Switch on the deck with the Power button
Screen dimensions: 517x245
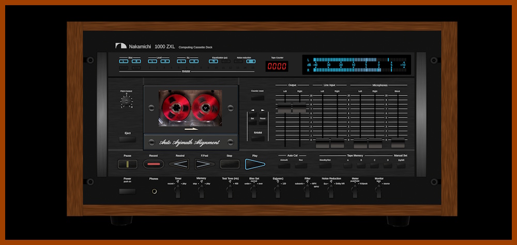[x=127, y=191]
